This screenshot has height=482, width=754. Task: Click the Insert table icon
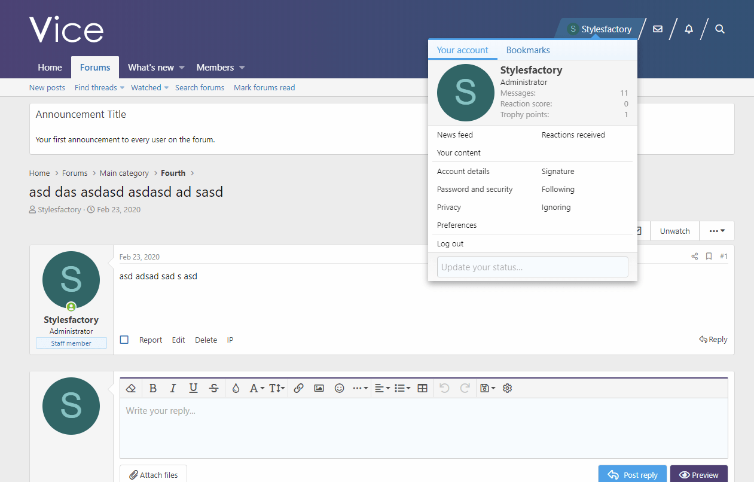[x=422, y=388]
